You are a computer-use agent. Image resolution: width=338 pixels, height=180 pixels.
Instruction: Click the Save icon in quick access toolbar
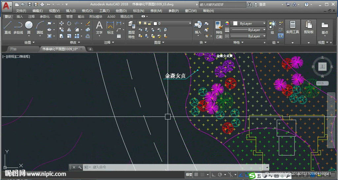[30, 4]
